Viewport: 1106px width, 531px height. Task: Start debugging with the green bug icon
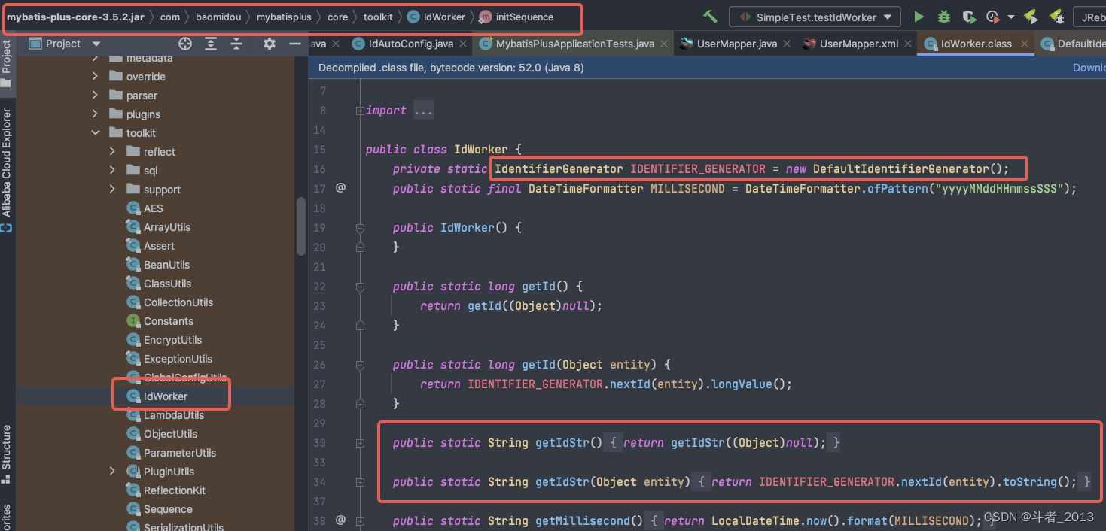coord(944,17)
